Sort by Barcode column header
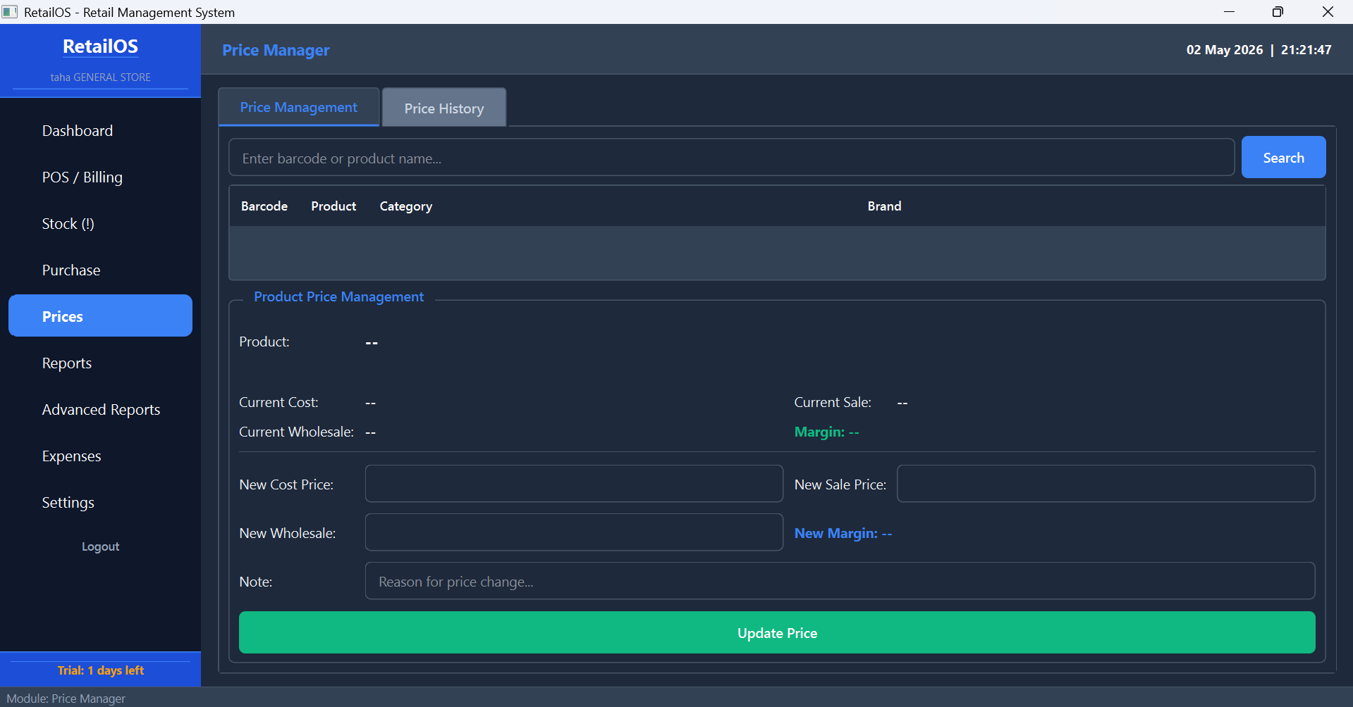Screen dimensions: 1353x707 pos(264,206)
